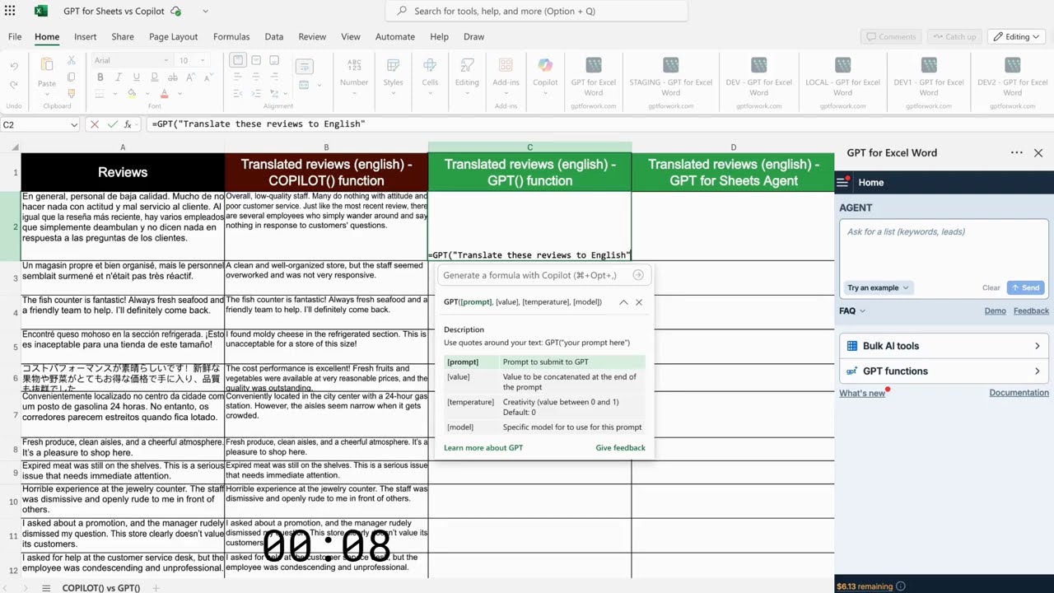Open LOCAL - GPT for Excel Word

pyautogui.click(x=842, y=76)
